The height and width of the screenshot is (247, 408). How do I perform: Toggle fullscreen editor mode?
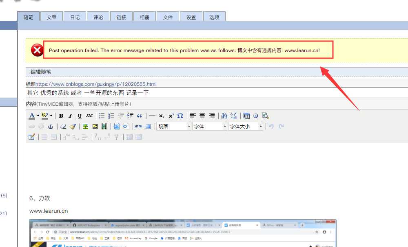pyautogui.click(x=148, y=127)
